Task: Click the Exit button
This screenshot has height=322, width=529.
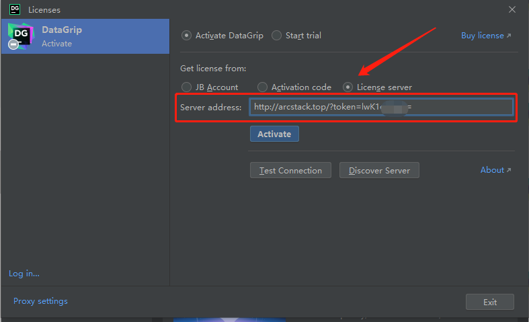Action: pos(490,302)
